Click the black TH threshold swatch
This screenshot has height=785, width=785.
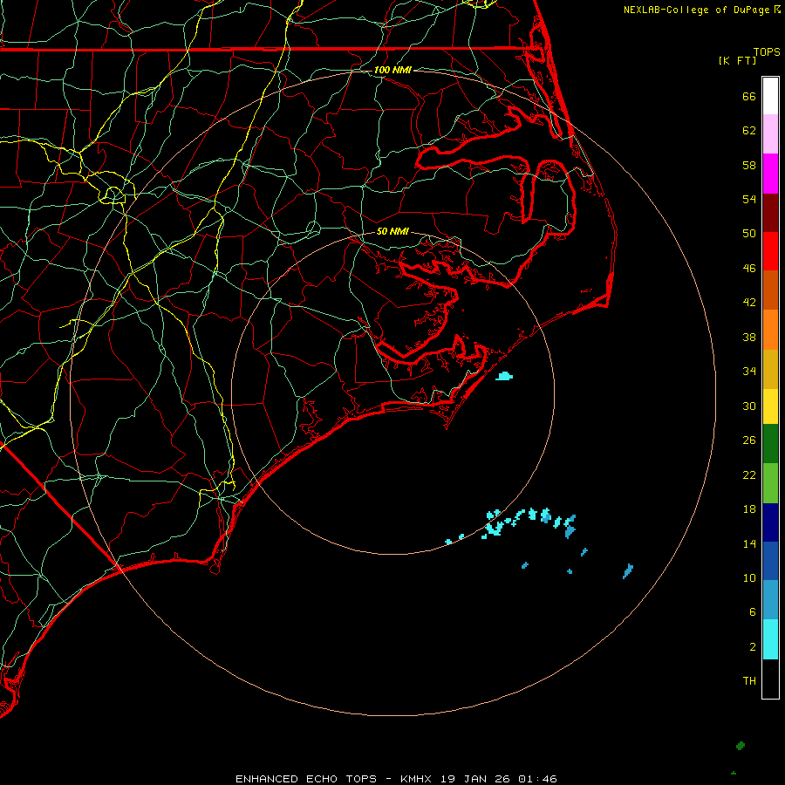pyautogui.click(x=770, y=679)
